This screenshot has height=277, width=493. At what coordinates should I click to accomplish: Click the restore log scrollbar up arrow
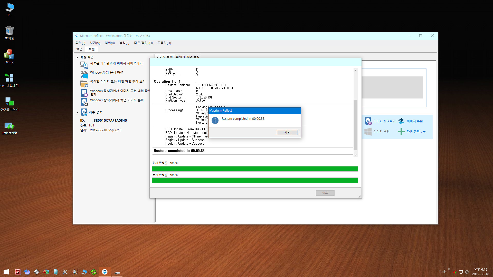point(355,71)
